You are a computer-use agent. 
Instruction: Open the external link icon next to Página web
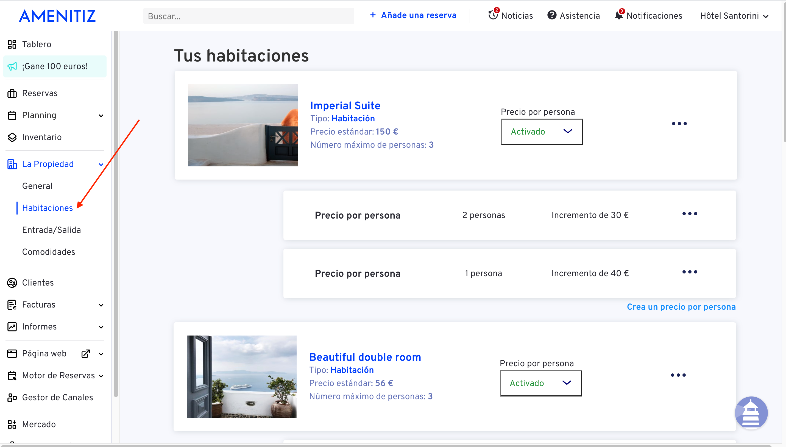pyautogui.click(x=86, y=354)
